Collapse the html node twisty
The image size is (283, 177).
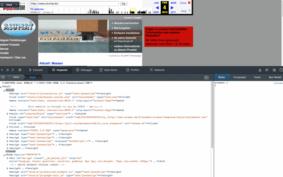tap(1, 87)
